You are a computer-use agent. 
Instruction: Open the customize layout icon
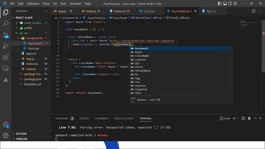pos(235,3)
